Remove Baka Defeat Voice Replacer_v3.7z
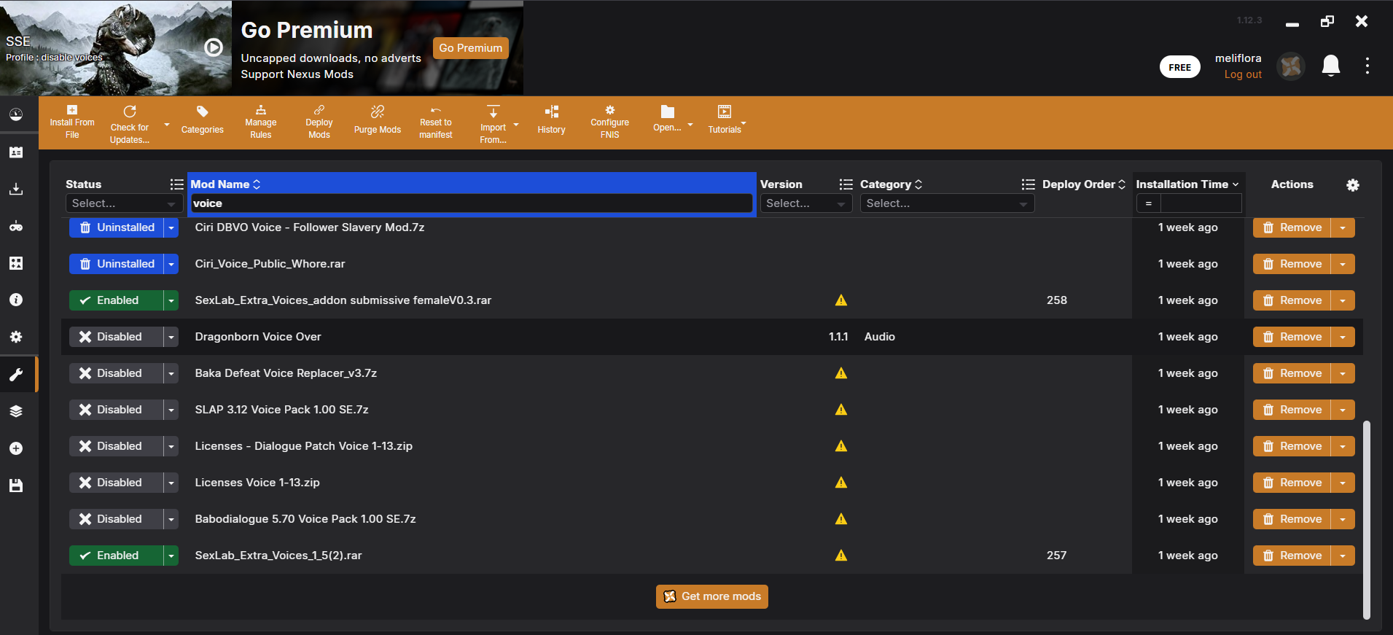The width and height of the screenshot is (1393, 635). (1292, 373)
